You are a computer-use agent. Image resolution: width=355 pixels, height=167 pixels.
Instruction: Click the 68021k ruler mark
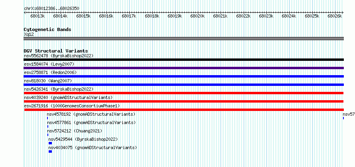pyautogui.click(x=221, y=16)
